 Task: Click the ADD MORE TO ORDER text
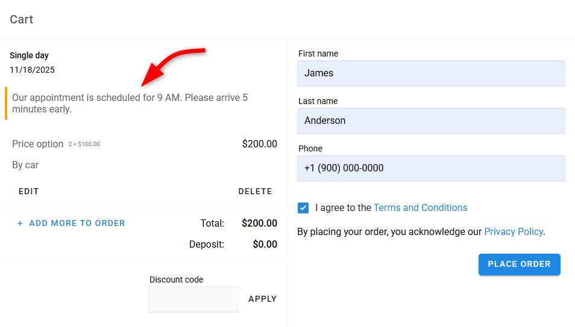[x=77, y=224]
